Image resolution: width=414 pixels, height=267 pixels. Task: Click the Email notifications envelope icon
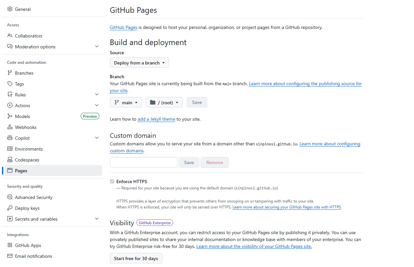point(10,256)
